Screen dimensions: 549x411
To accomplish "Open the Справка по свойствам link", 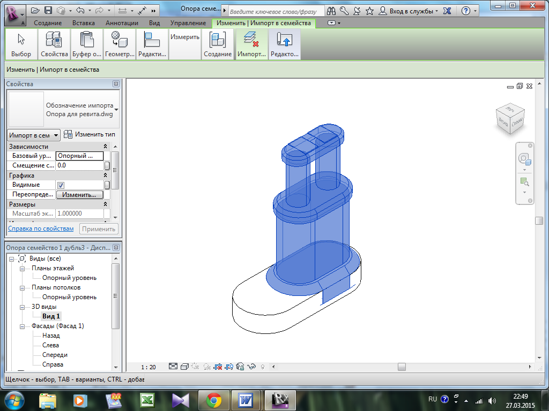I will click(41, 229).
